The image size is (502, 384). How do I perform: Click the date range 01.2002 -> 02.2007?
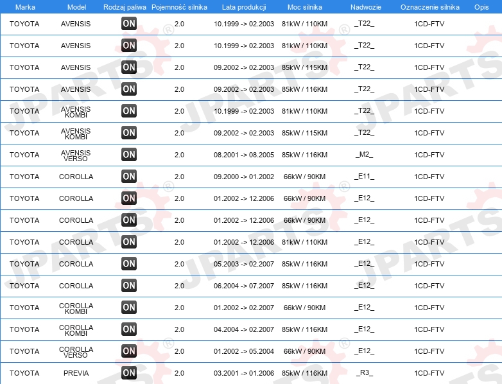[x=244, y=308]
